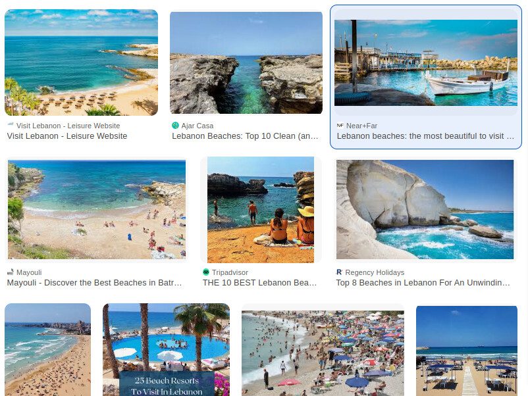Open the 25 Beach Resorts pool image
The height and width of the screenshot is (396, 528).
[167, 349]
